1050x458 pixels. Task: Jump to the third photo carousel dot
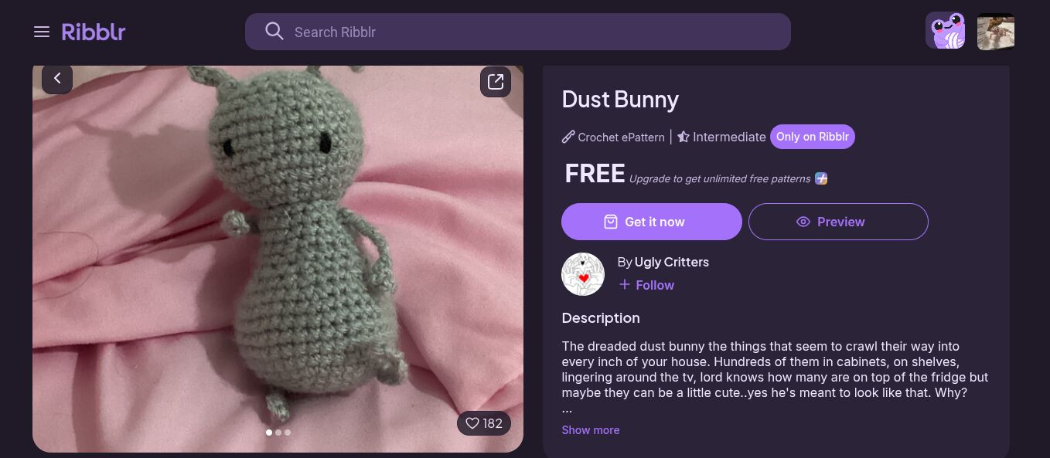(288, 433)
